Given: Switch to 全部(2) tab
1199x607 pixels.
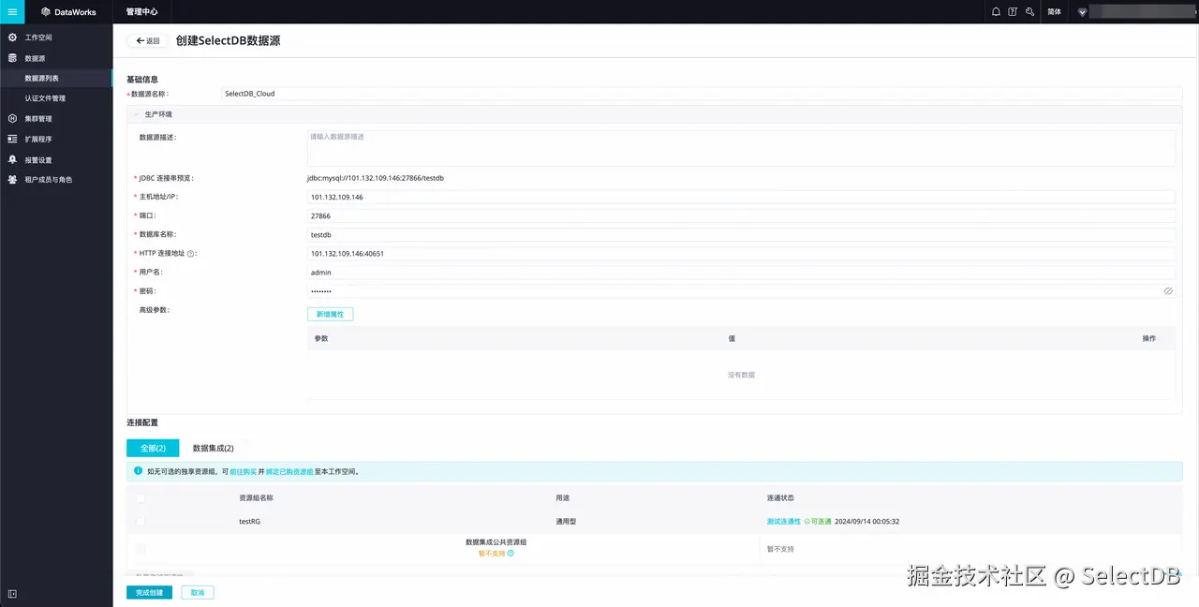Looking at the screenshot, I should point(153,448).
